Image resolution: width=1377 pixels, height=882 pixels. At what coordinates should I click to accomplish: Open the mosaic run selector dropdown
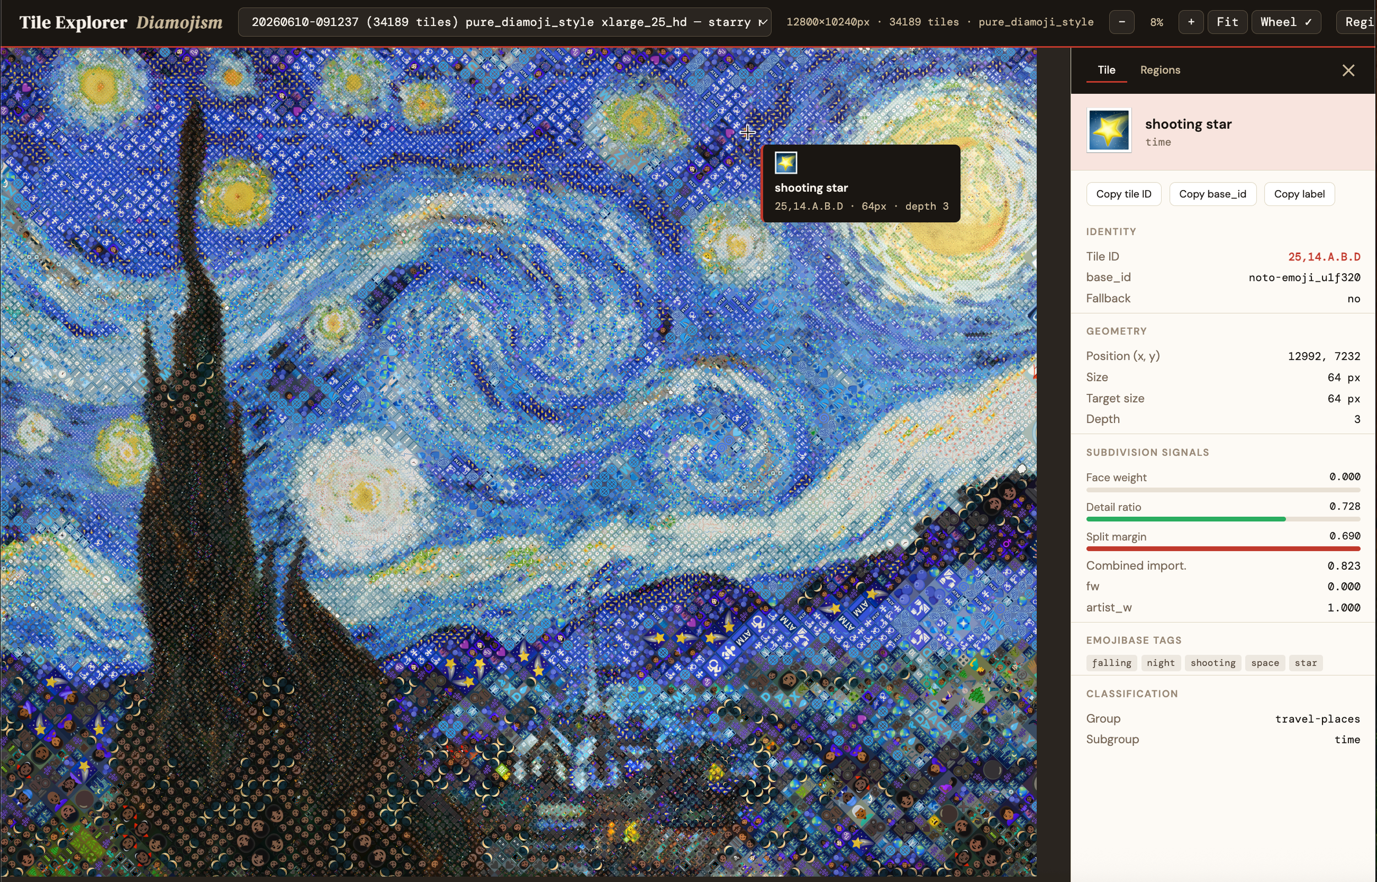pos(505,23)
